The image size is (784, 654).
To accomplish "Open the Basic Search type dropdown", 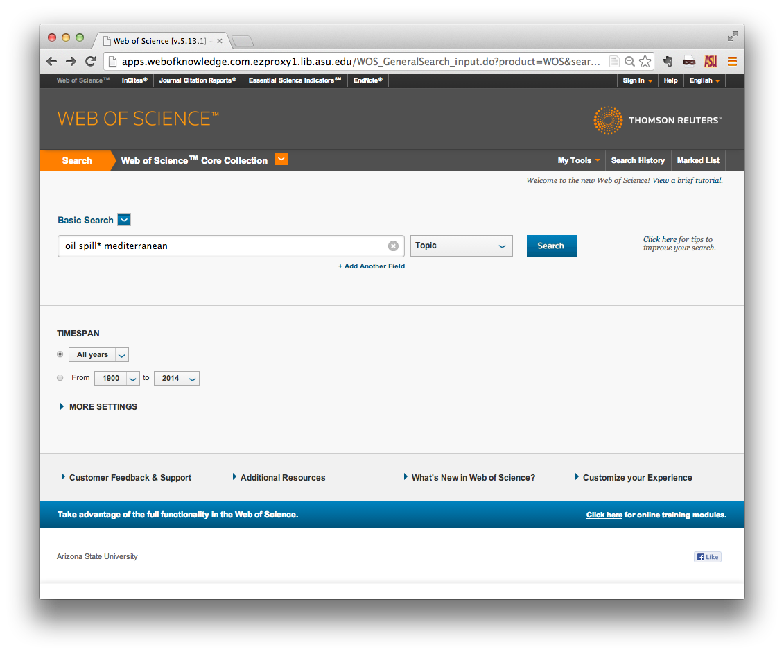I will point(124,220).
